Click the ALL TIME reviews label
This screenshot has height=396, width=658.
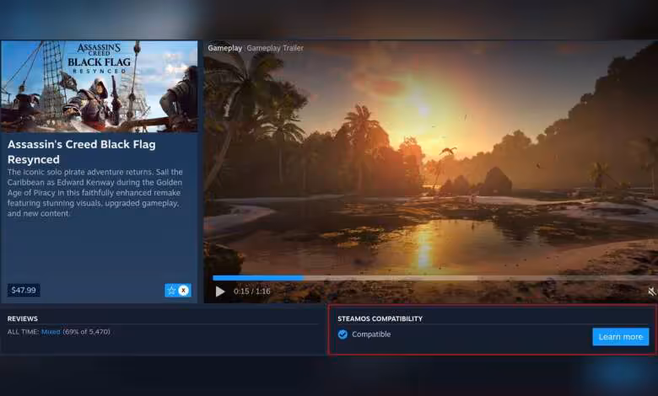tap(24, 332)
